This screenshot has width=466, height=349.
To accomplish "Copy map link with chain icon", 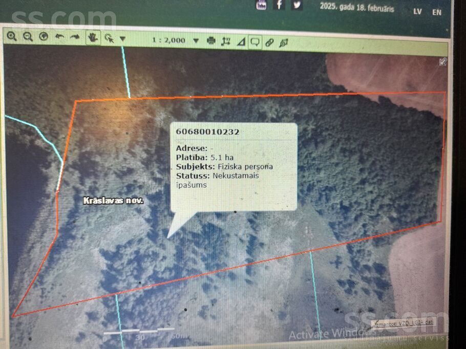I will point(269,42).
